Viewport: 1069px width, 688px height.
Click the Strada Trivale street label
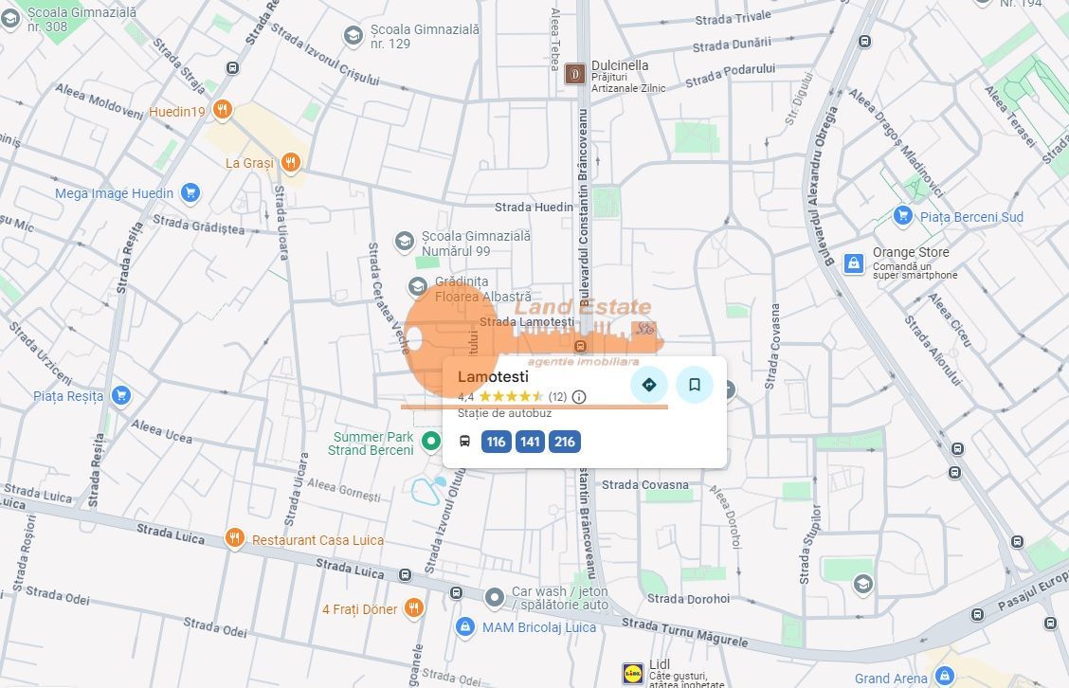pyautogui.click(x=733, y=18)
